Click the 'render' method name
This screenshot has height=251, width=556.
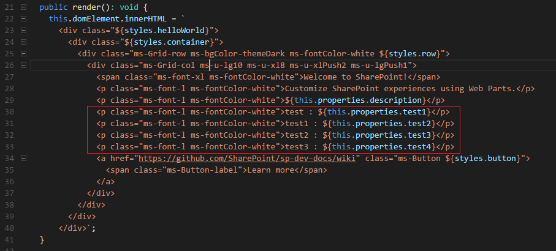[86, 8]
